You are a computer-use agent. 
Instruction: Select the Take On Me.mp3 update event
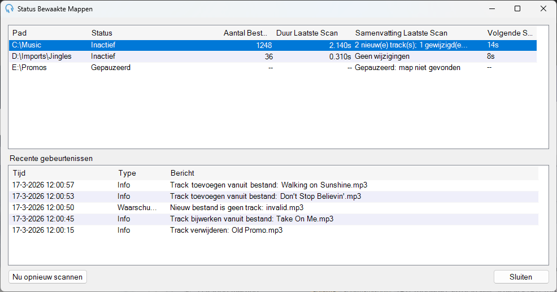273,219
